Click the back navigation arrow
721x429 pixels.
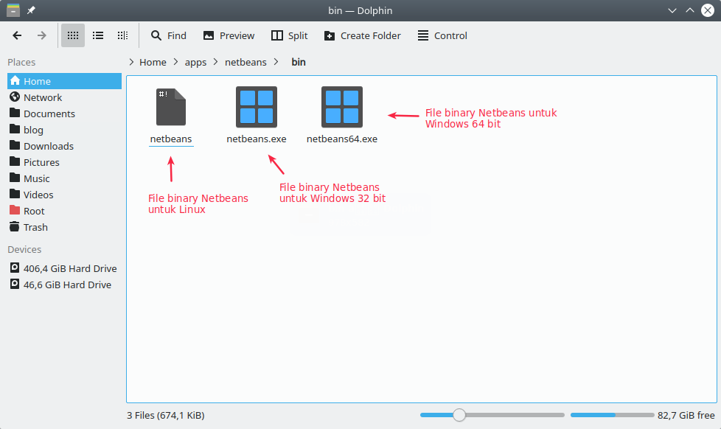pyautogui.click(x=16, y=35)
